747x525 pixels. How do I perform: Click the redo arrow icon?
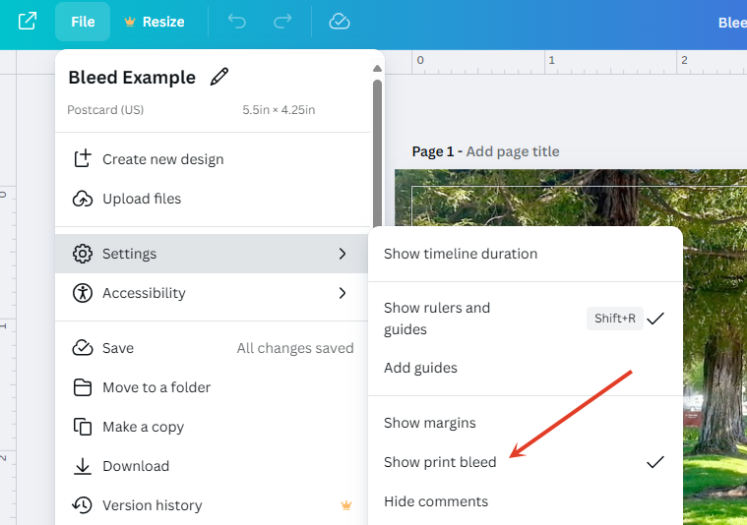[282, 22]
